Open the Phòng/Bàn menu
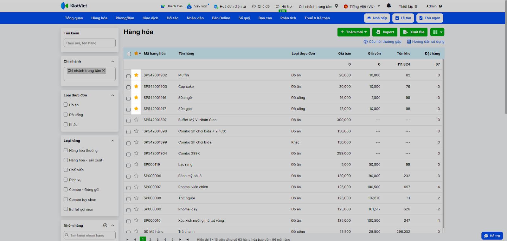 click(x=125, y=18)
